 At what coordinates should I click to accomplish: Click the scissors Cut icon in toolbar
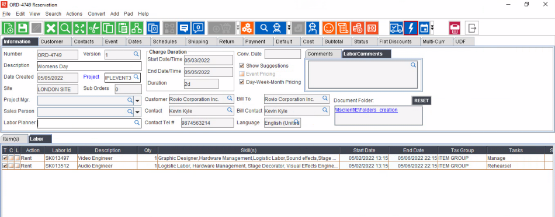point(94,28)
